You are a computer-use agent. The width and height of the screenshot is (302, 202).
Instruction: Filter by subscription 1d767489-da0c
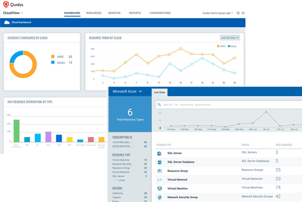point(130,142)
